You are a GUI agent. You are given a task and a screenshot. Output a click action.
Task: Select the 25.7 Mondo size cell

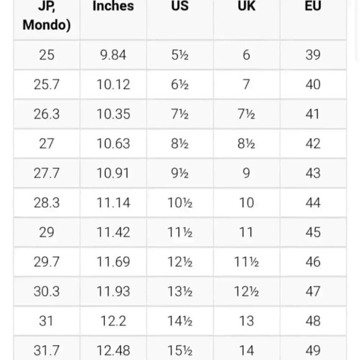[x=47, y=84]
